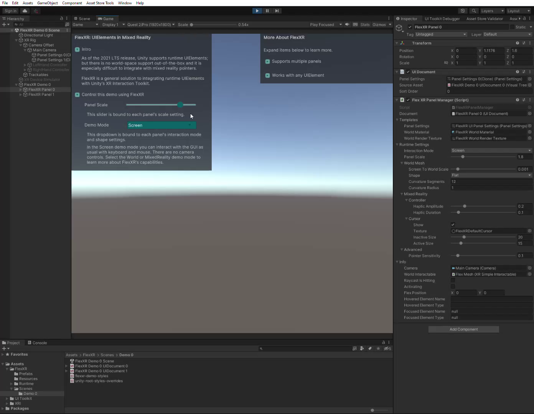Toggle the Project panel lock icon
Image resolution: width=534 pixels, height=414 pixels.
pos(383,342)
